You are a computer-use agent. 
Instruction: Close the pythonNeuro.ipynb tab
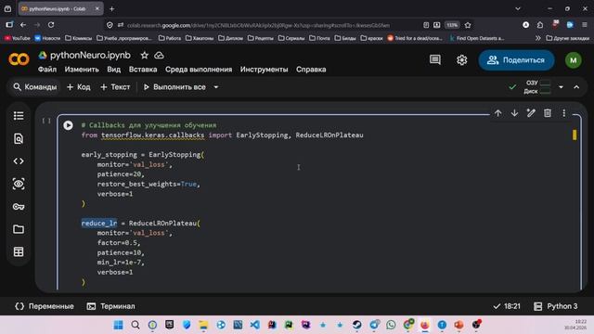click(x=97, y=8)
